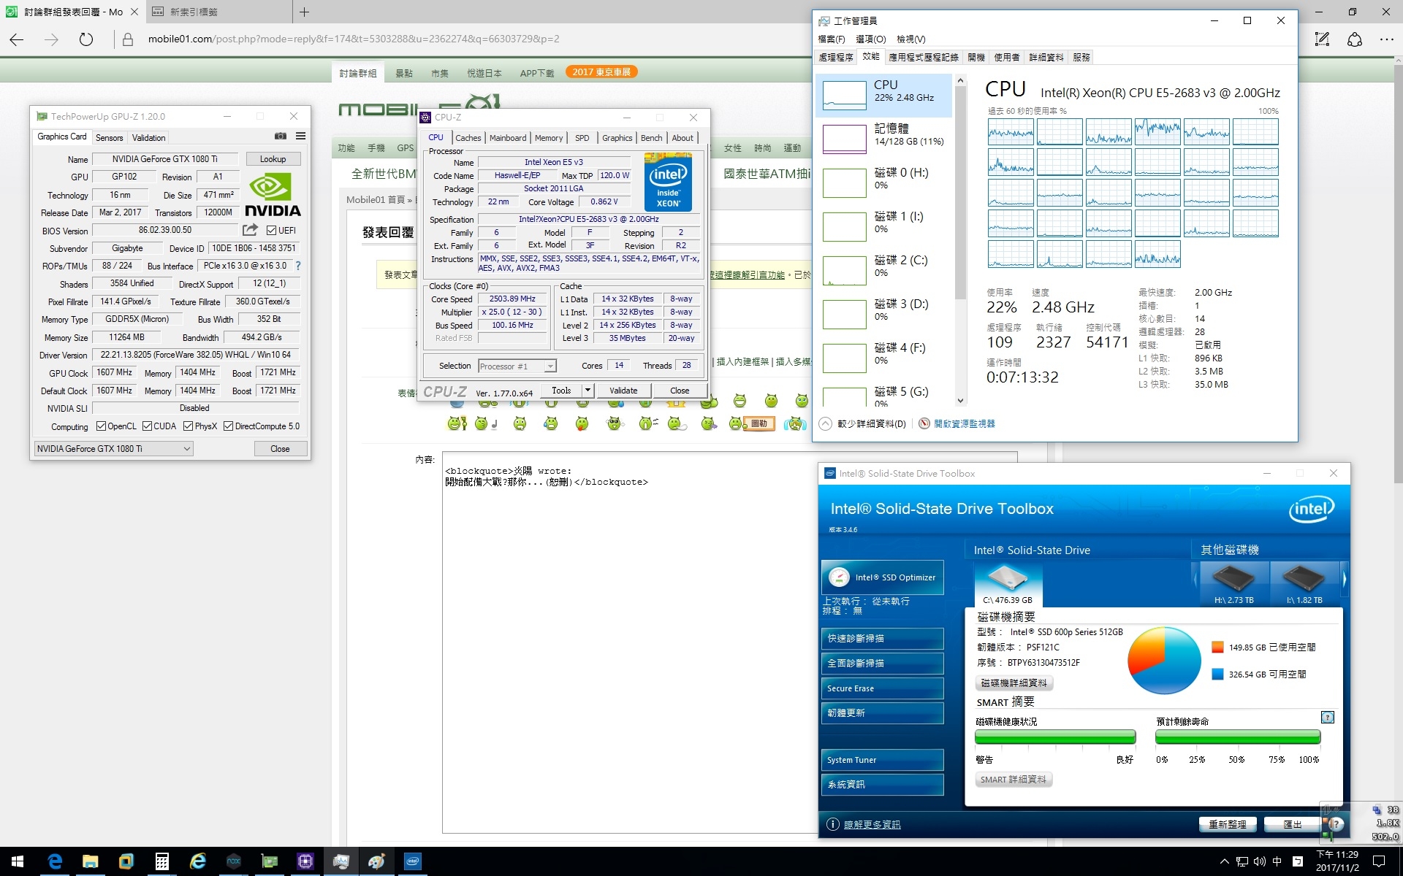This screenshot has width=1403, height=876.
Task: Switch to the Mainboard tab in CPU-Z
Action: point(507,138)
